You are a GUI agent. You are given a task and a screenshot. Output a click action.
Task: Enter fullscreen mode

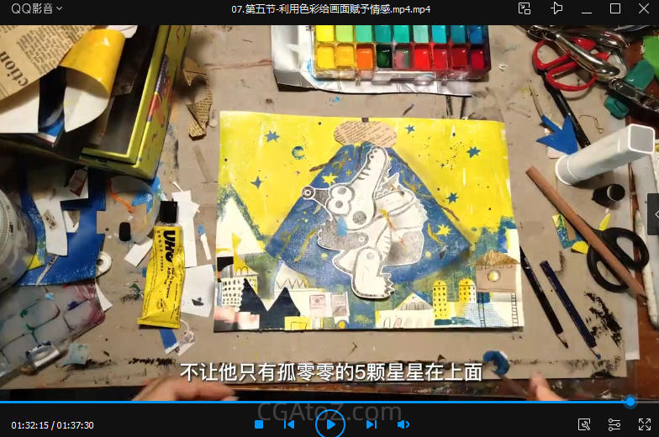click(644, 424)
